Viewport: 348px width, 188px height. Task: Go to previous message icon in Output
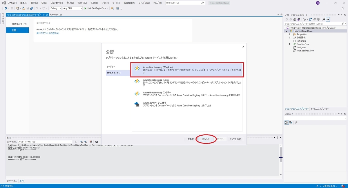[x=81, y=142]
